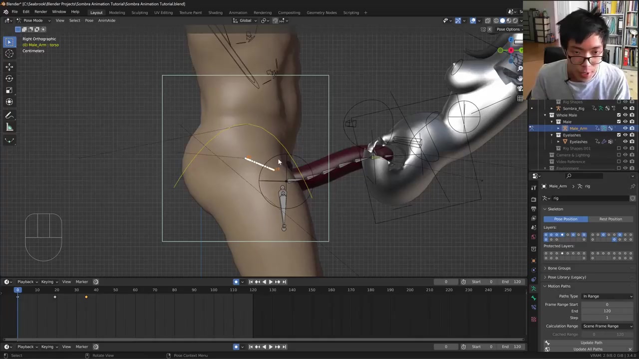The image size is (639, 359).
Task: Click the Rest Position button
Action: point(610,219)
